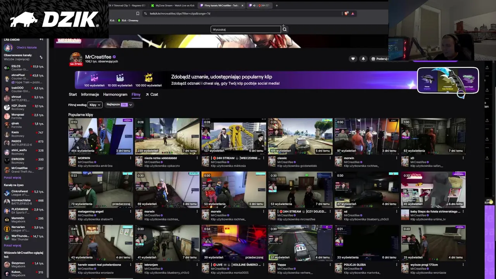
Task: Click the Brave shields icon in address bar
Action: pos(346,14)
